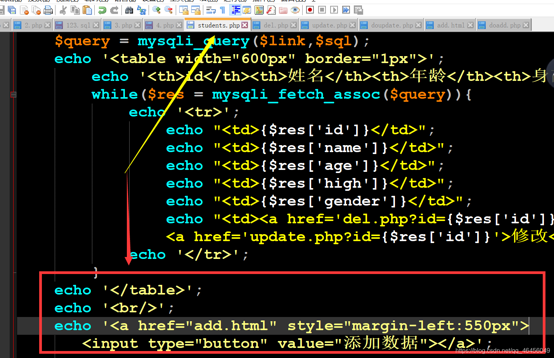Close the students.php tab
This screenshot has width=554, height=358.
coord(245,25)
